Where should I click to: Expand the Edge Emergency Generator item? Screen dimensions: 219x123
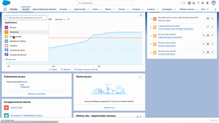[151, 36]
